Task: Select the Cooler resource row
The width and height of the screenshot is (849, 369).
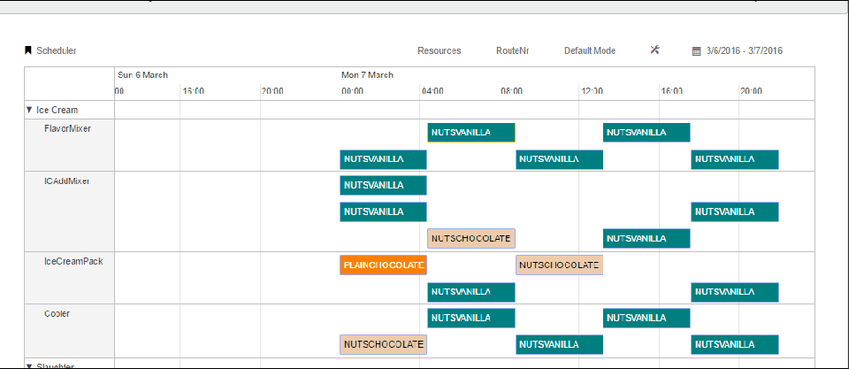Action: pos(57,313)
